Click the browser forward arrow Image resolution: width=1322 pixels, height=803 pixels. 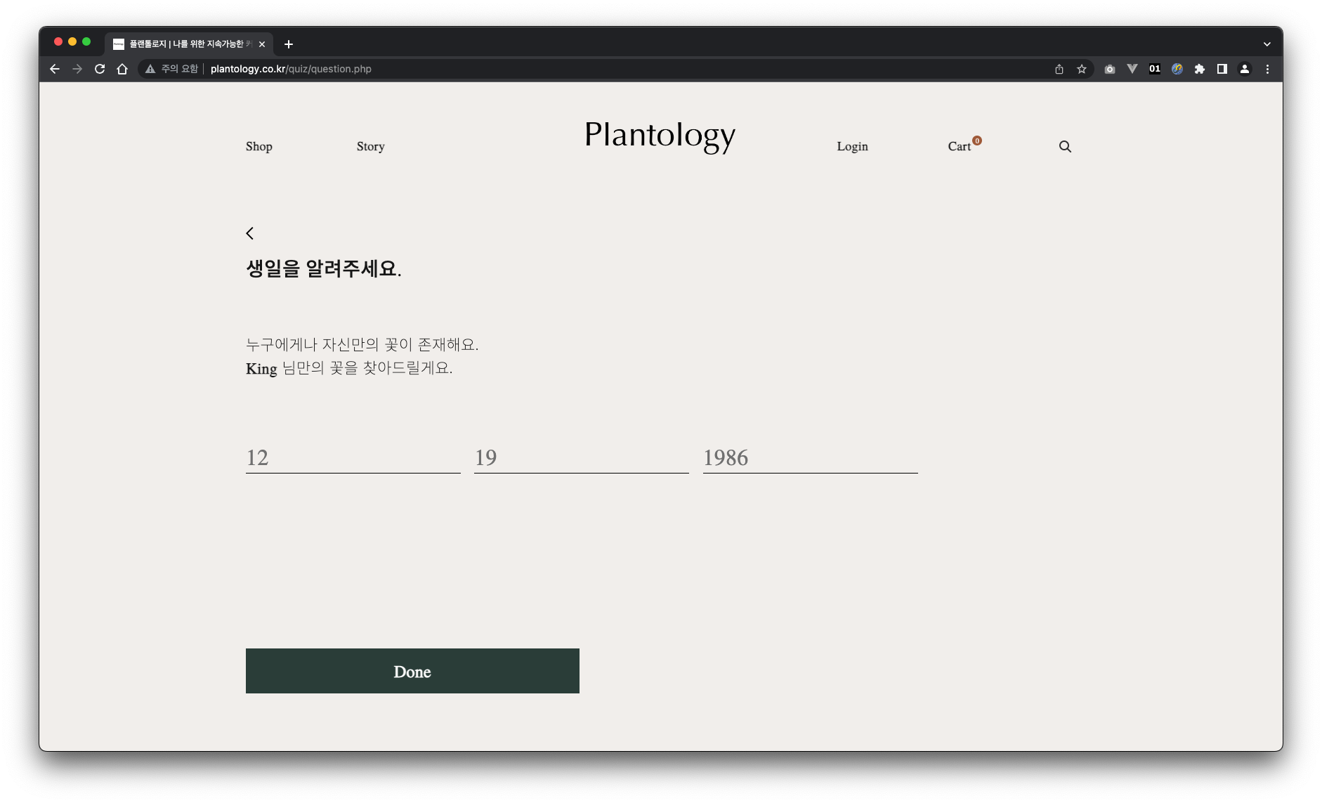[x=77, y=69]
